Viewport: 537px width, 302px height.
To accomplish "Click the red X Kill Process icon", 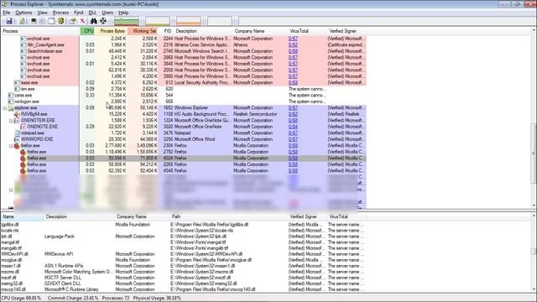I will click(x=82, y=21).
